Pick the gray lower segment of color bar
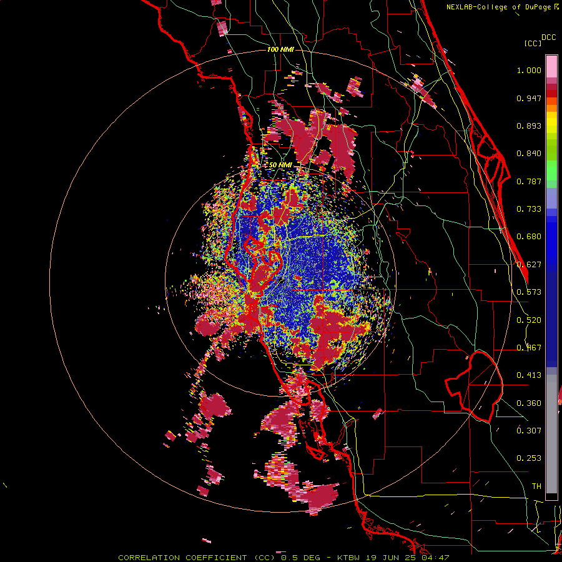The image size is (562, 562). [x=551, y=434]
